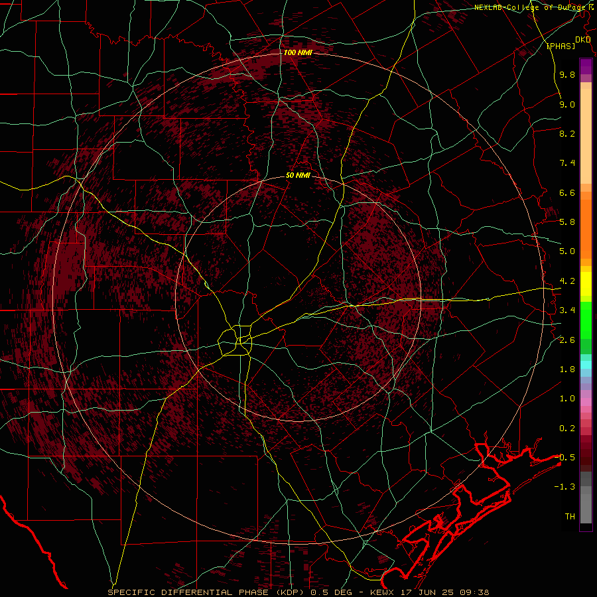Click the "5.0" scale label
This screenshot has height=597, width=597.
click(x=567, y=251)
